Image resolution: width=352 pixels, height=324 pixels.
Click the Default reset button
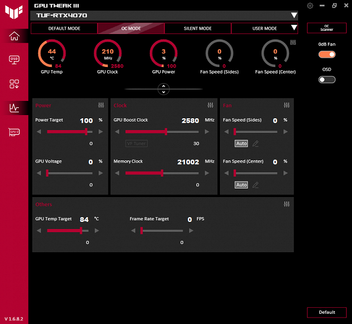click(327, 312)
